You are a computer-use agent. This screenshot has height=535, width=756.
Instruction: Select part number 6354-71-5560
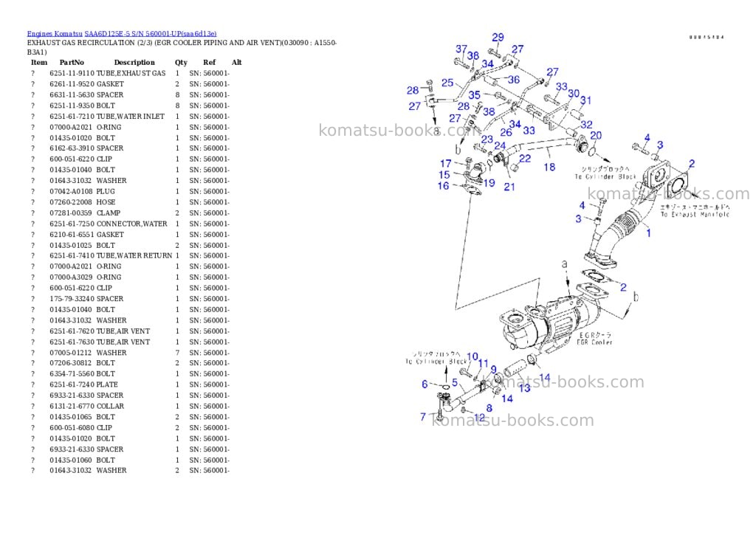tap(72, 373)
